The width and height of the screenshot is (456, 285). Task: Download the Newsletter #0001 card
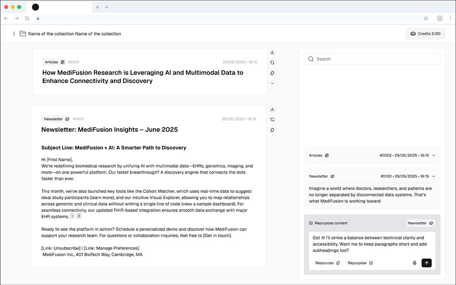tap(272, 109)
